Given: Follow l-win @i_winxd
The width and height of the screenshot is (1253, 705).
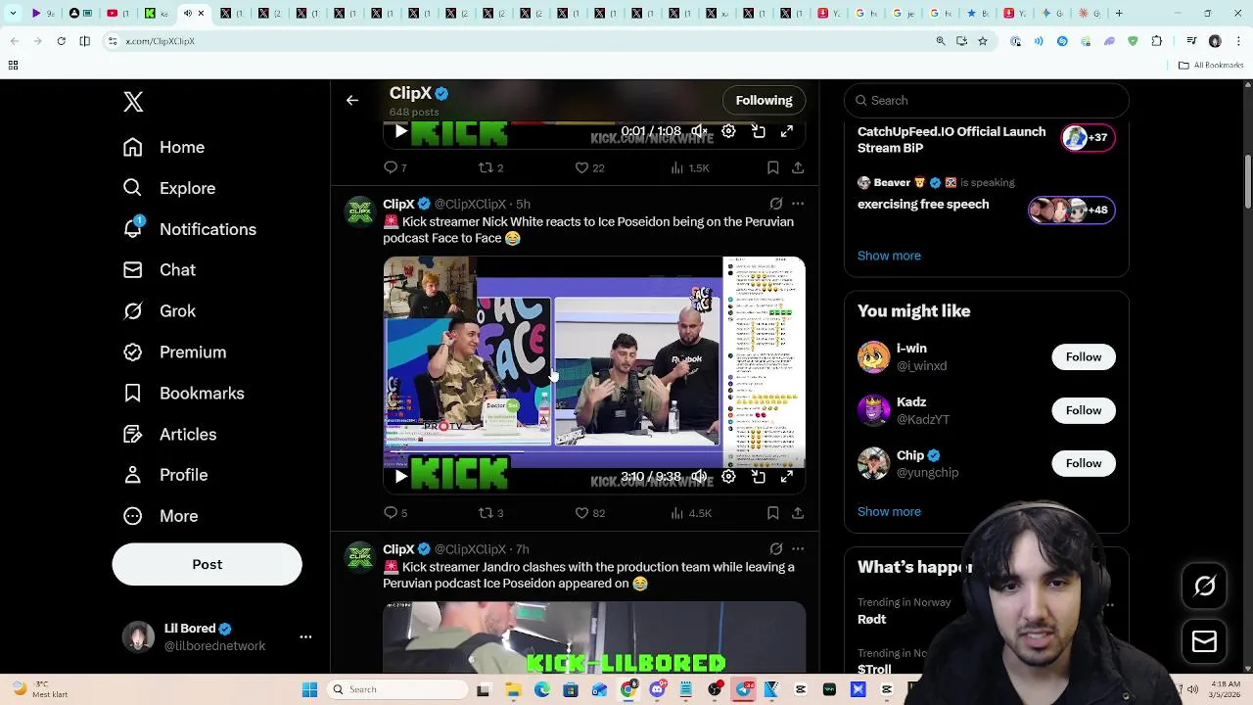Looking at the screenshot, I should (x=1083, y=357).
